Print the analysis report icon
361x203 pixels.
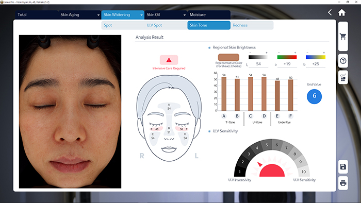pyautogui.click(x=343, y=183)
